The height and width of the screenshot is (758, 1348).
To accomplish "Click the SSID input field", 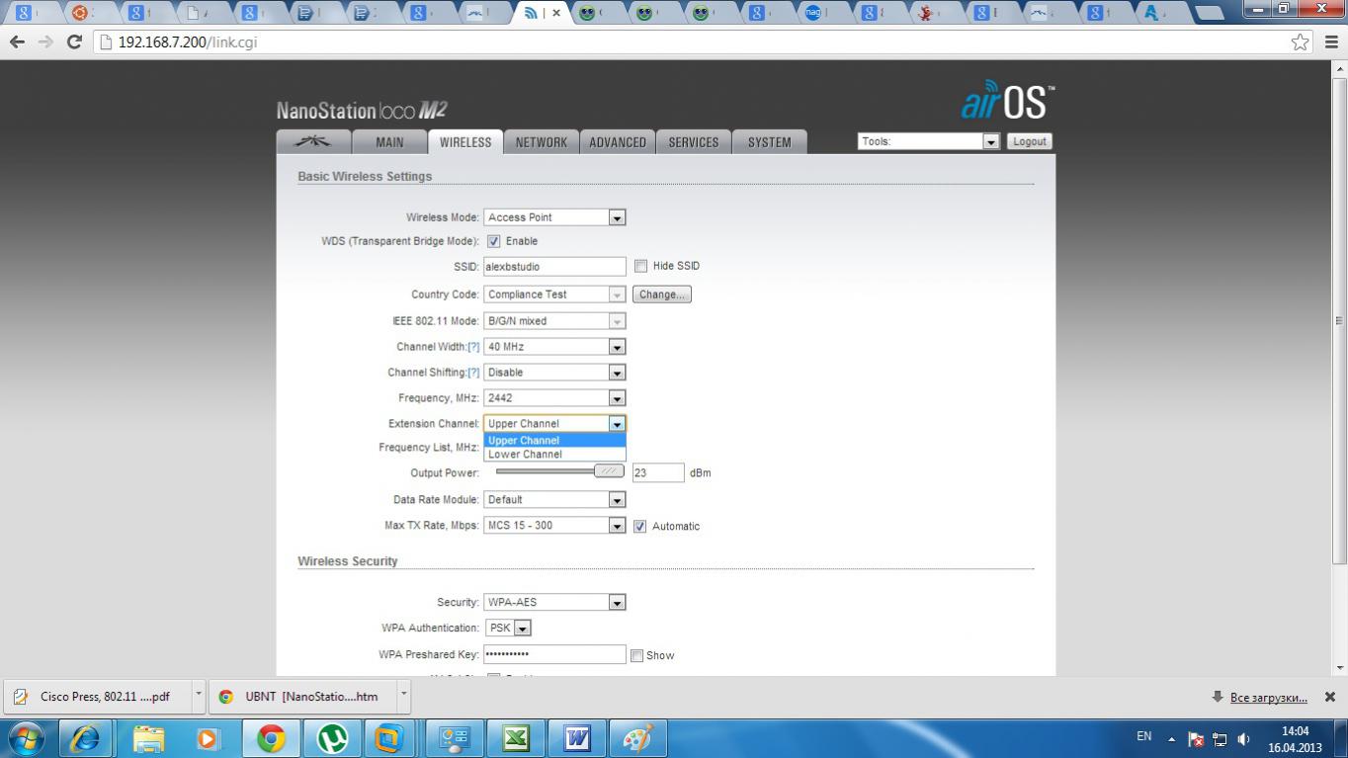I will click(554, 267).
